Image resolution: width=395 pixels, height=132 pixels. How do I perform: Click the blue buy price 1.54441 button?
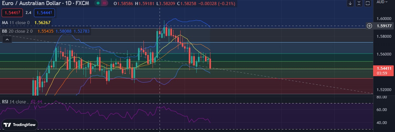(x=44, y=13)
